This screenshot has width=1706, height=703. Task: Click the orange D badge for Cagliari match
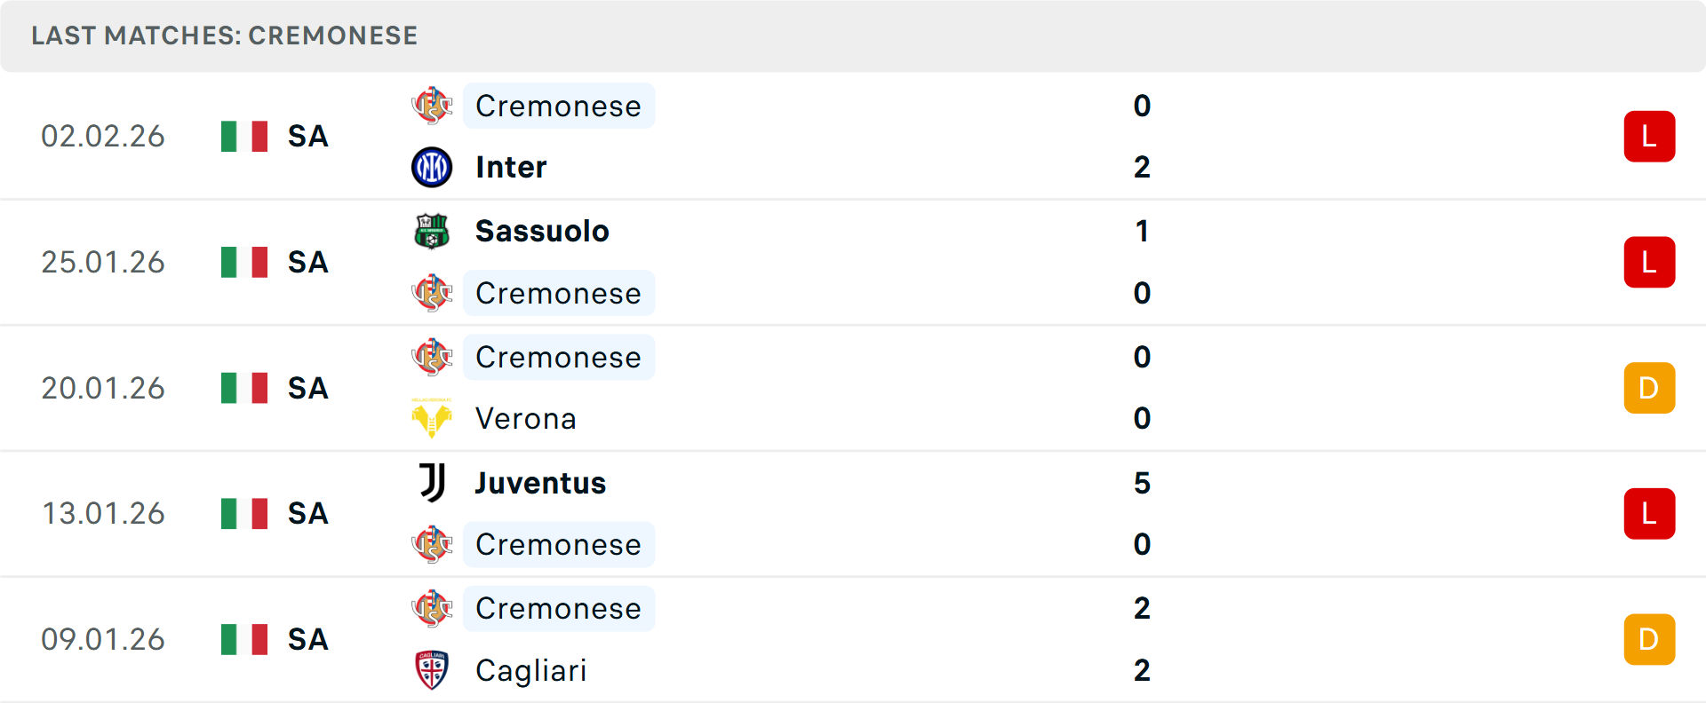tap(1649, 639)
